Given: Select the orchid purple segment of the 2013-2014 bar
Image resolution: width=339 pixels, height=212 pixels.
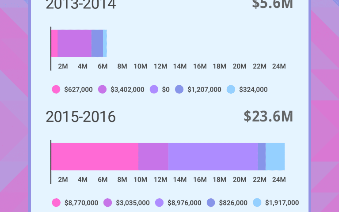Looking at the screenshot, I should pyautogui.click(x=75, y=43).
